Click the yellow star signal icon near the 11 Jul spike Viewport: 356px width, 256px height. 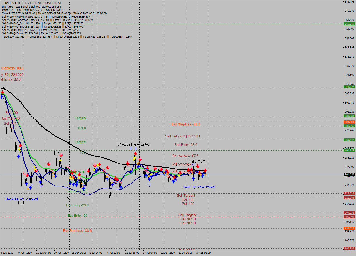134,159
